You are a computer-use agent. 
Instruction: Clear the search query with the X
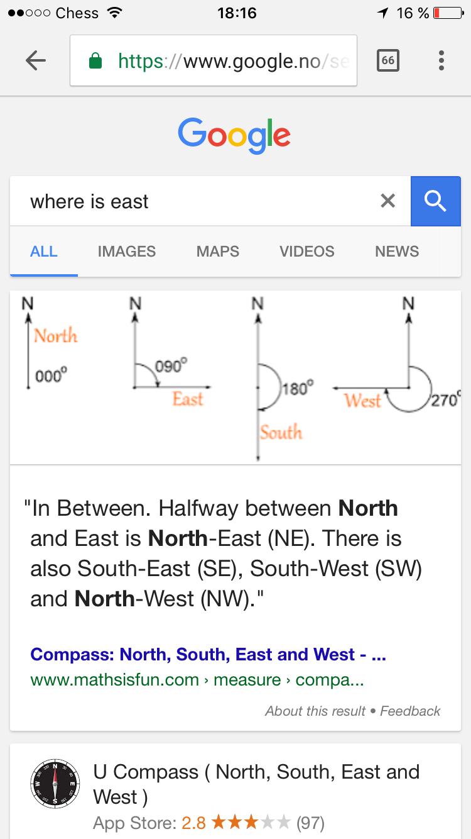pos(388,201)
